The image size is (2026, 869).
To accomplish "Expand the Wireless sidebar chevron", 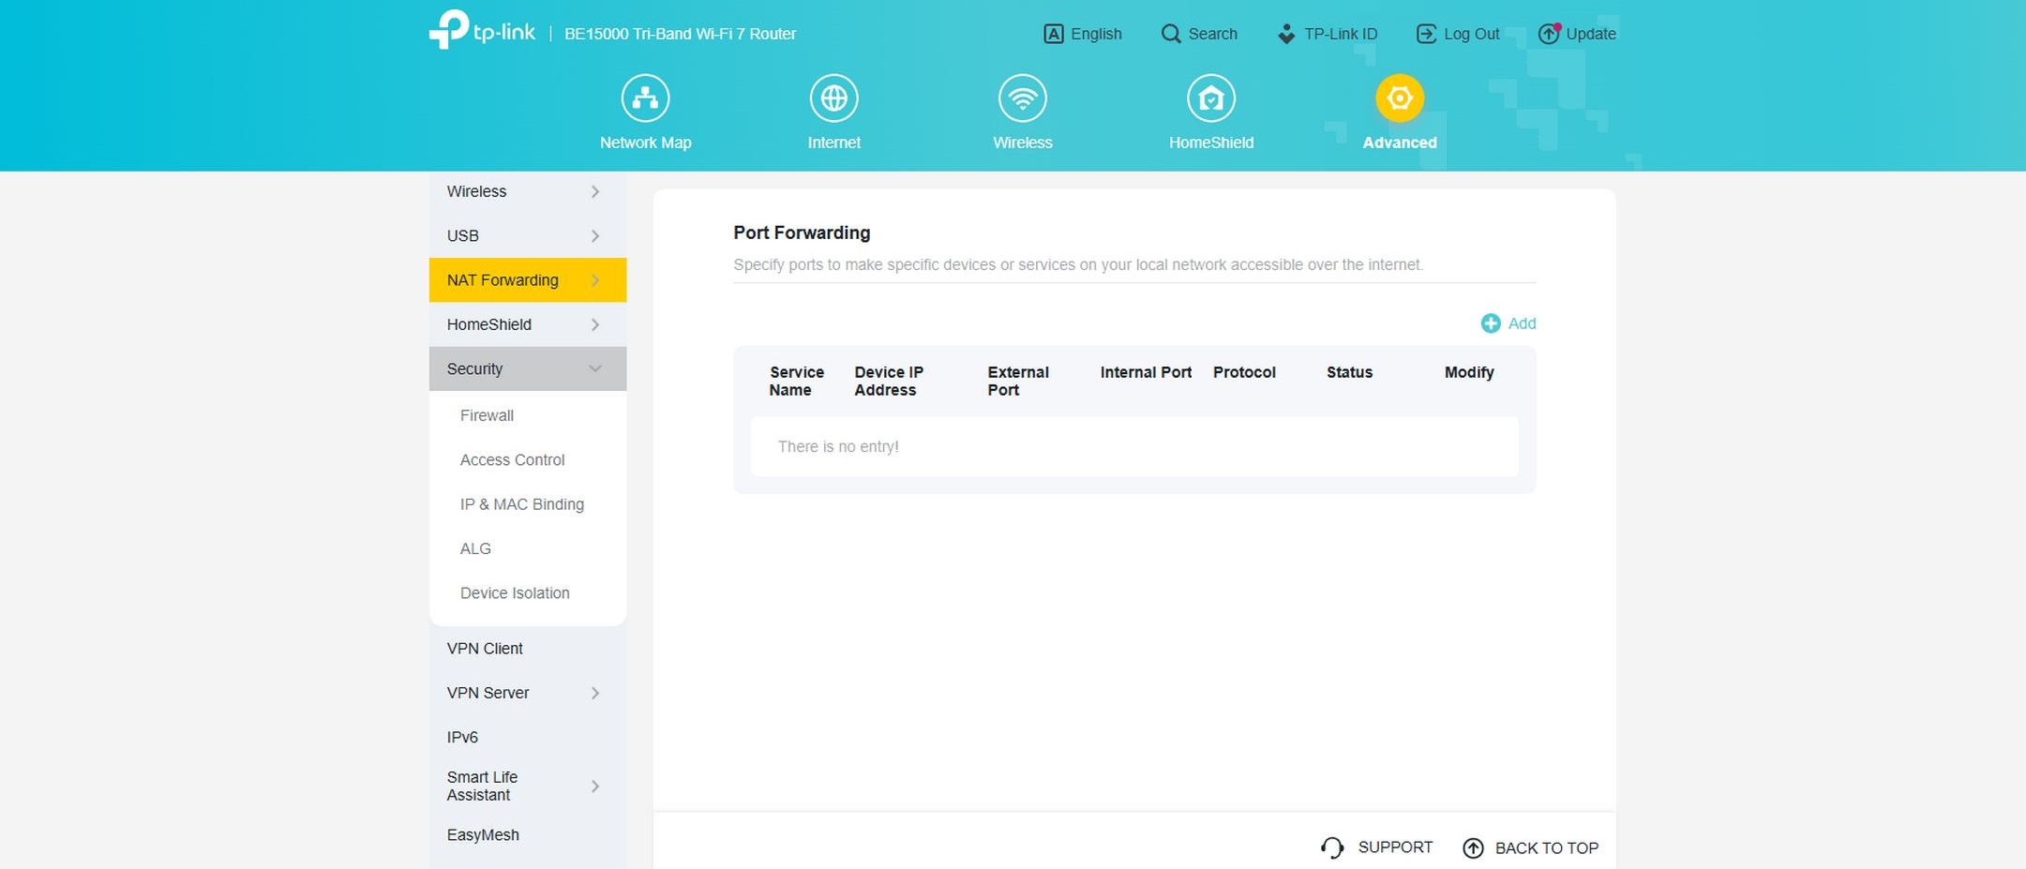I will point(594,191).
